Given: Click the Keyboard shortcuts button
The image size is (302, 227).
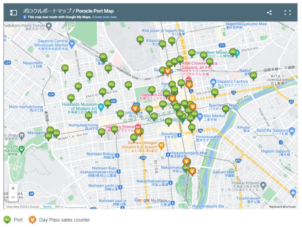Looking at the screenshot, I should click(x=282, y=206).
